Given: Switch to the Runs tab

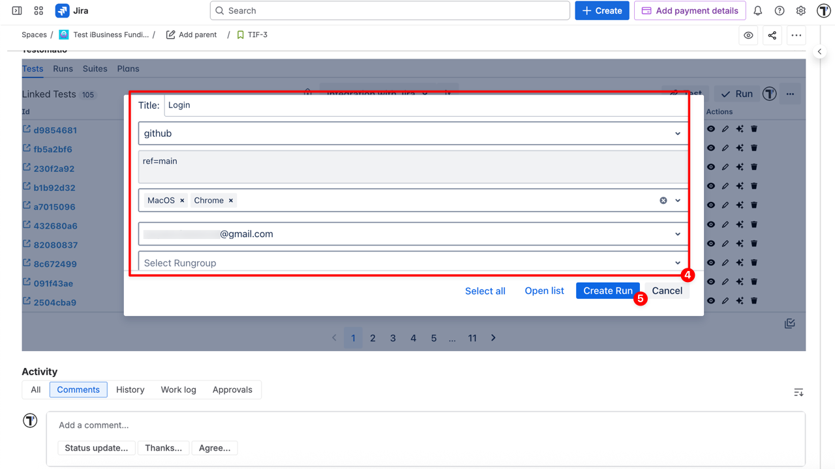Looking at the screenshot, I should (x=63, y=68).
